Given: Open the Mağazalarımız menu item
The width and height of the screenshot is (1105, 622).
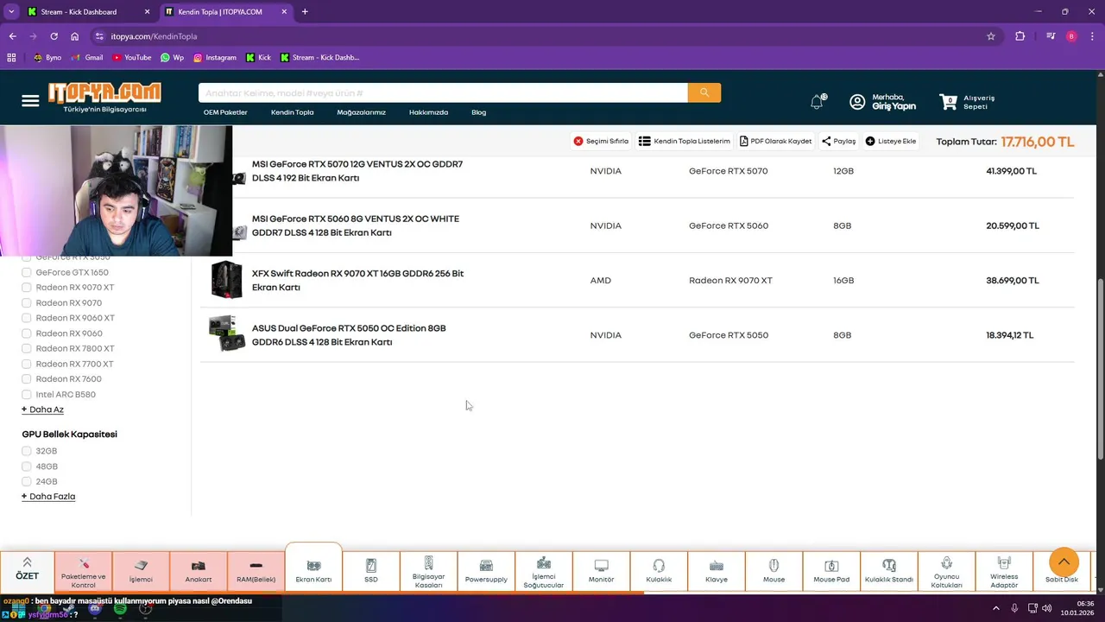Looking at the screenshot, I should pos(361,112).
